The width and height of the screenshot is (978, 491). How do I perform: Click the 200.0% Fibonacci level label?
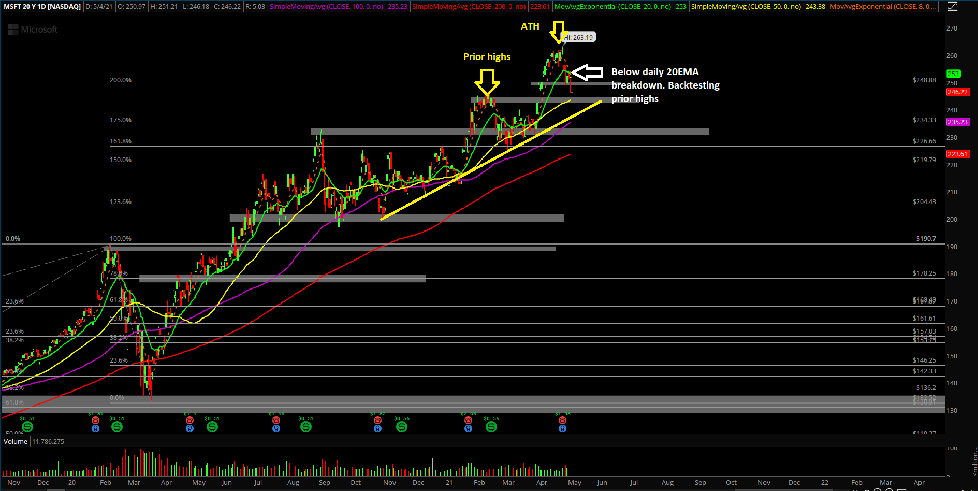point(121,80)
